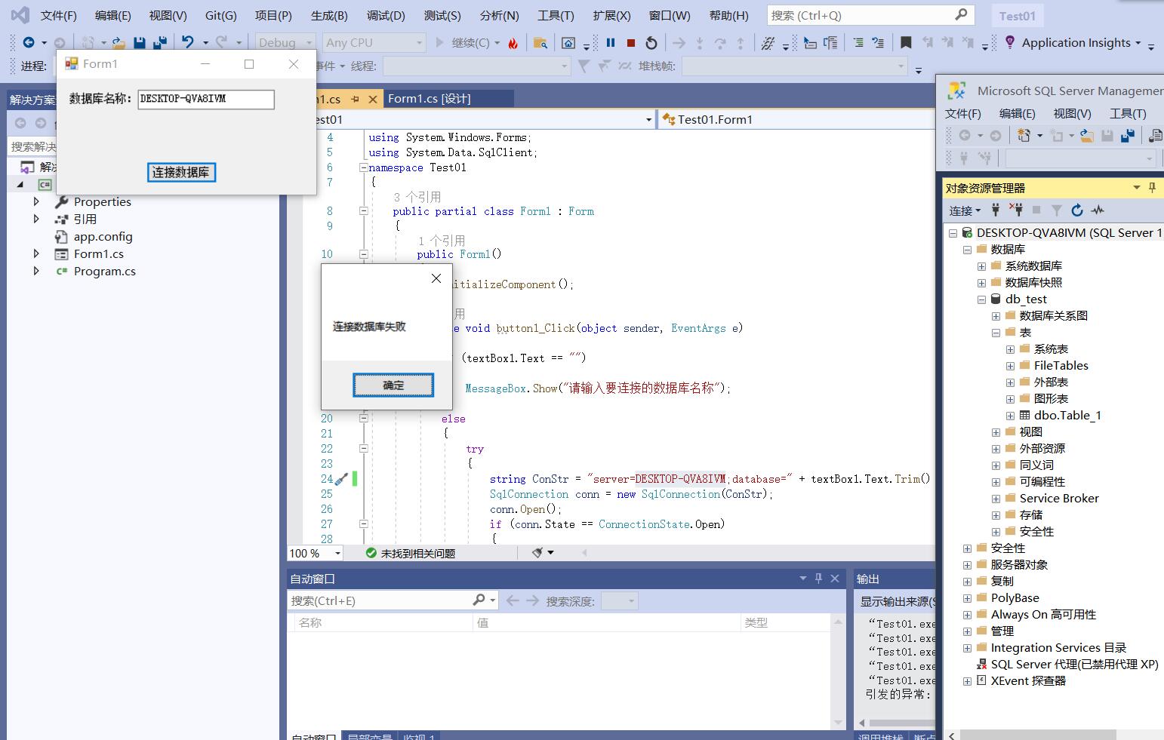The width and height of the screenshot is (1164, 740).
Task: Click the Save All icon in SSMS toolbar
Action: tap(1128, 136)
